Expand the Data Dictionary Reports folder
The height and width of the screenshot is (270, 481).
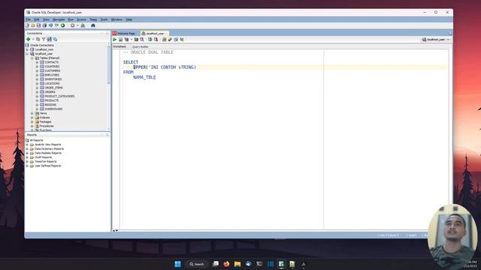(27, 148)
